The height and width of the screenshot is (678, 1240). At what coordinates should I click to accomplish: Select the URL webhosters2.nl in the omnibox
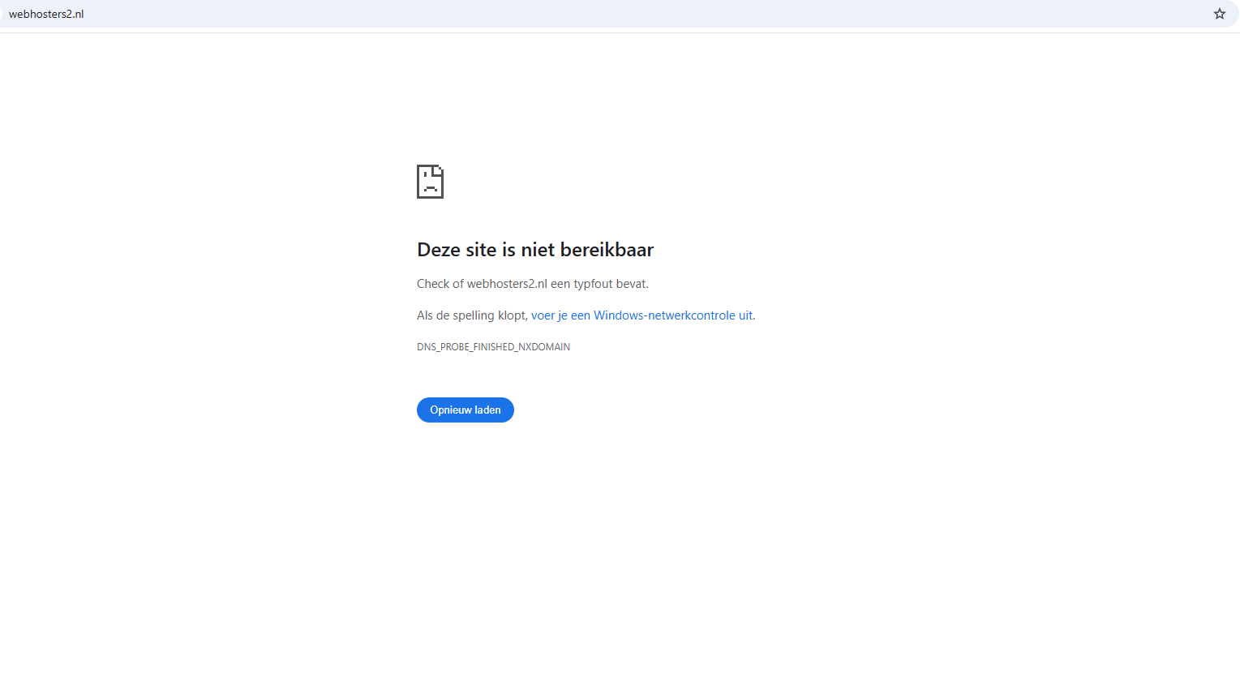pos(45,13)
